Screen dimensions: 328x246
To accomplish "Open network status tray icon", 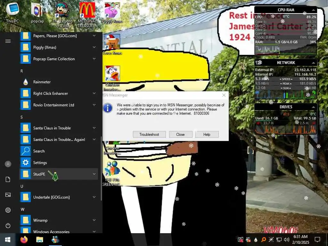I will [279, 240].
